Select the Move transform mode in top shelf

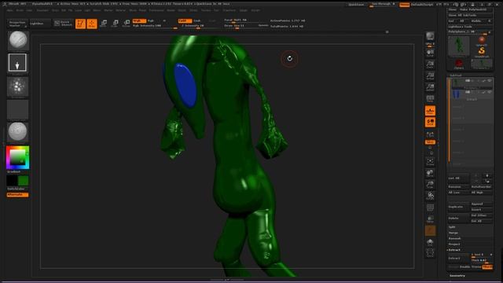pos(103,24)
